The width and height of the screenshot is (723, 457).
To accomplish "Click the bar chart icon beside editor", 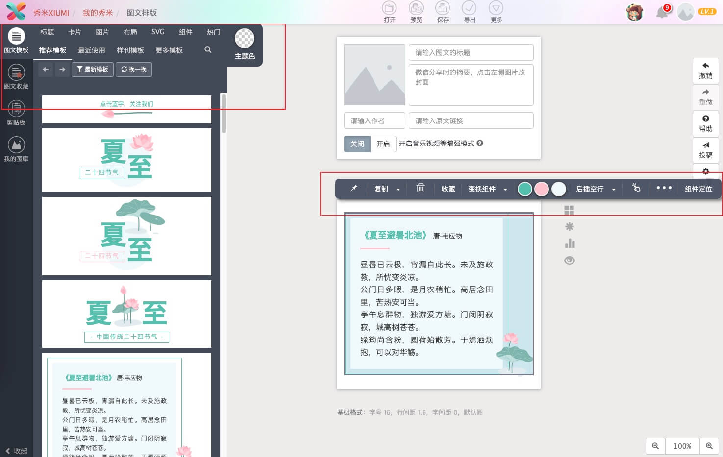I will 570,243.
